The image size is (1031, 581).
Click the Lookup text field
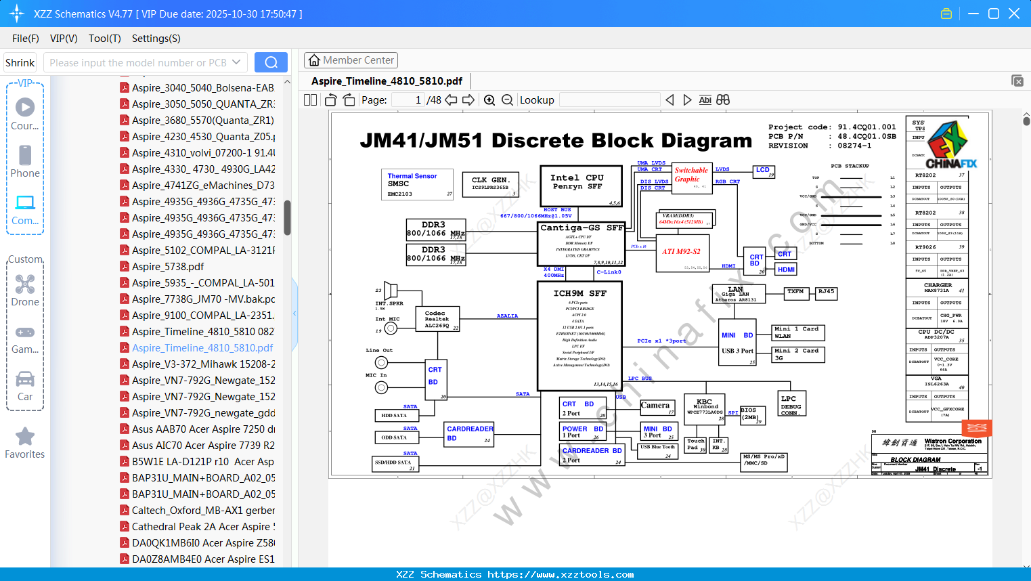click(610, 100)
